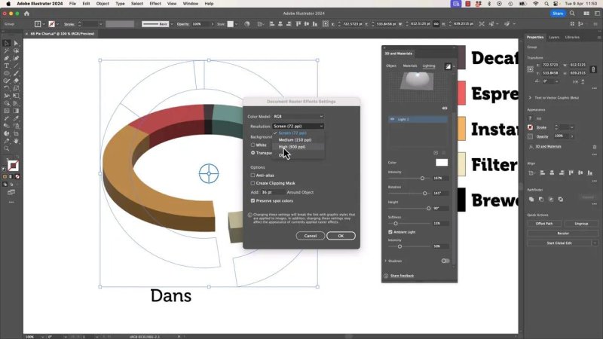
Task: Select the Selection tool in toolbar
Action: [x=7, y=43]
